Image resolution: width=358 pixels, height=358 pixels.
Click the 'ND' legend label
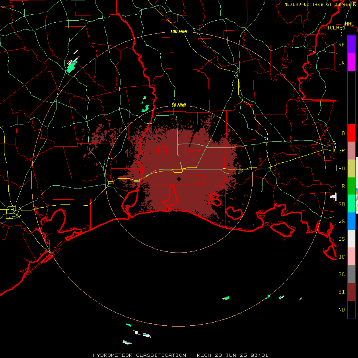click(x=341, y=309)
